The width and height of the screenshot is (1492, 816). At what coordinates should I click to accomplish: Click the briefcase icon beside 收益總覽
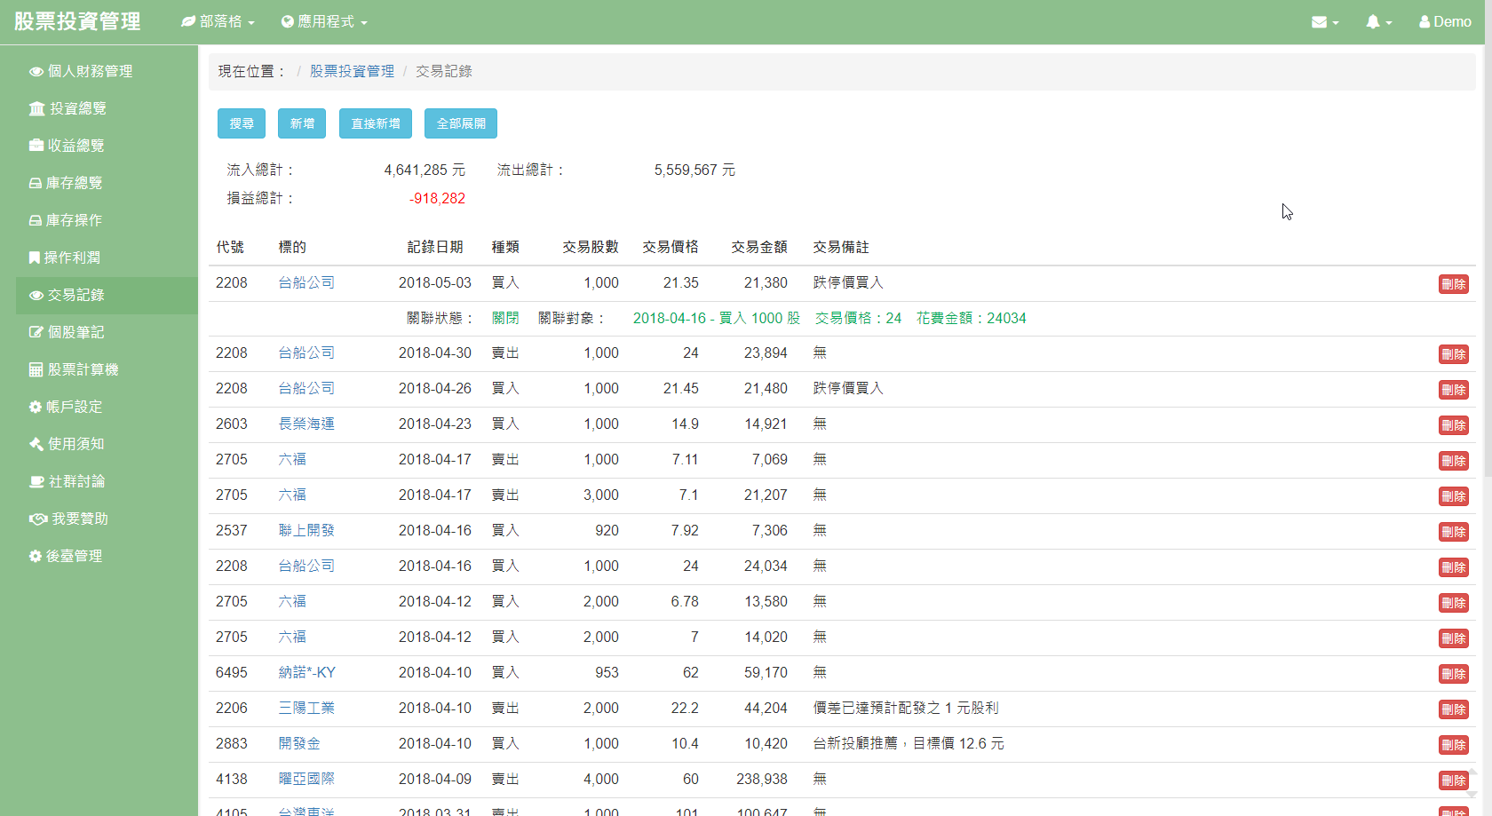point(36,146)
